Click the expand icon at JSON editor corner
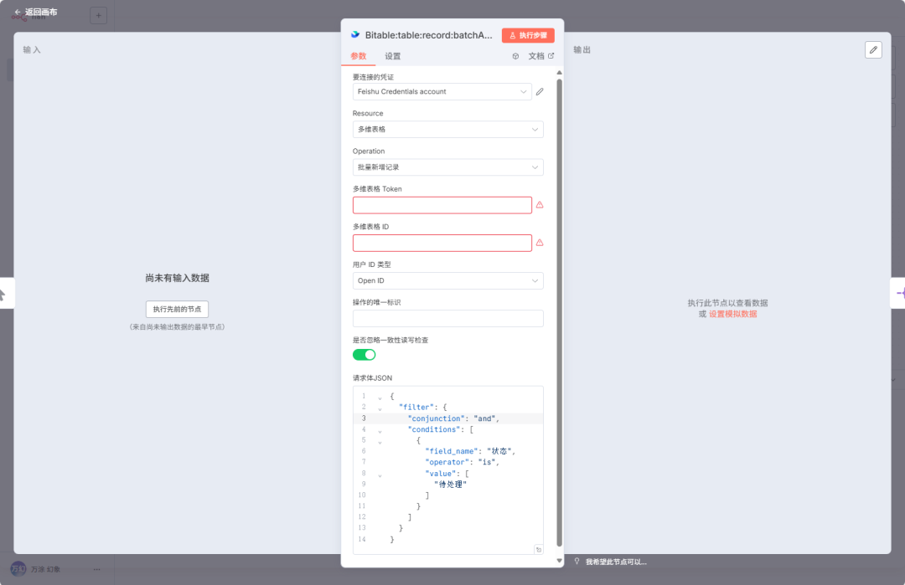The height and width of the screenshot is (585, 905). tap(539, 550)
